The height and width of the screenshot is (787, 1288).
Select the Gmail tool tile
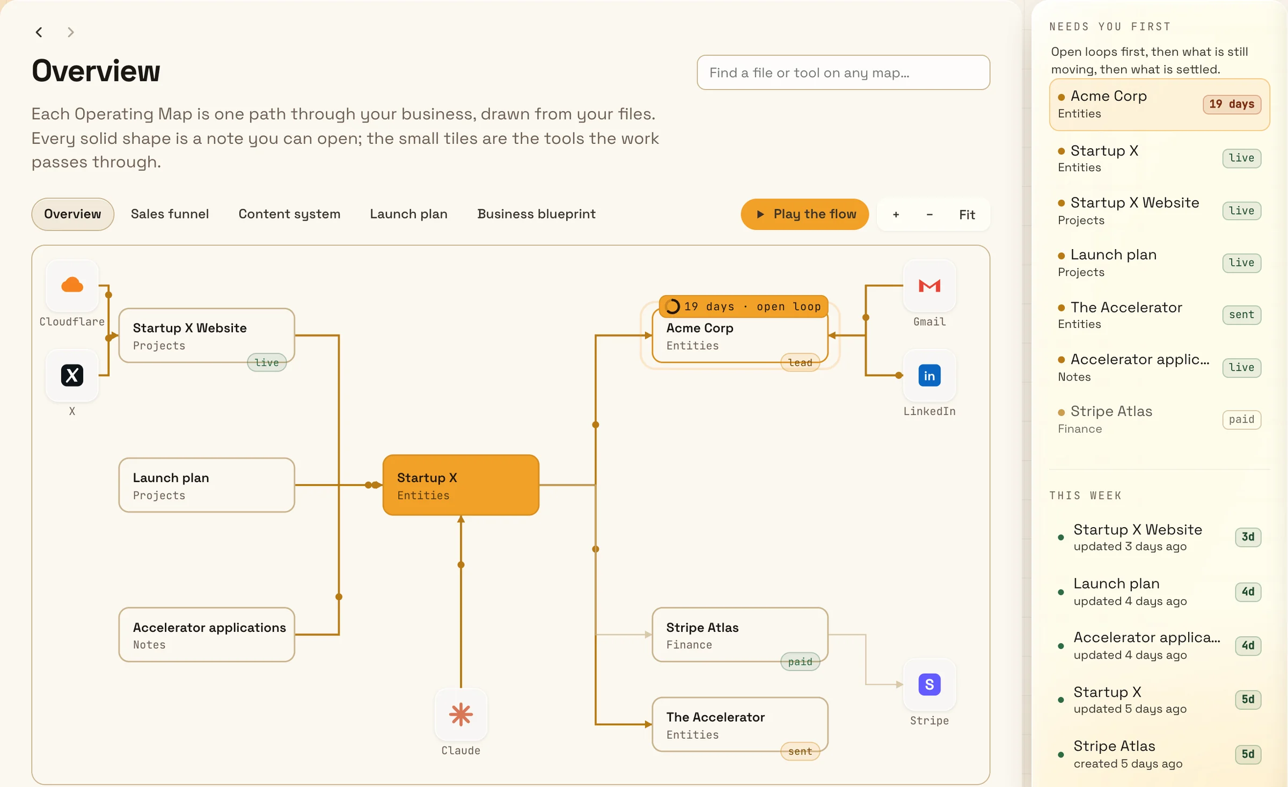click(930, 286)
